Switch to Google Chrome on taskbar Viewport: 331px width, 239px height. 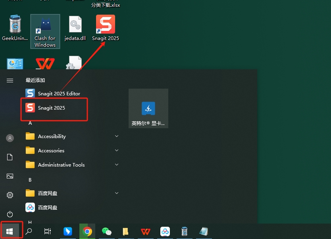[x=87, y=231]
